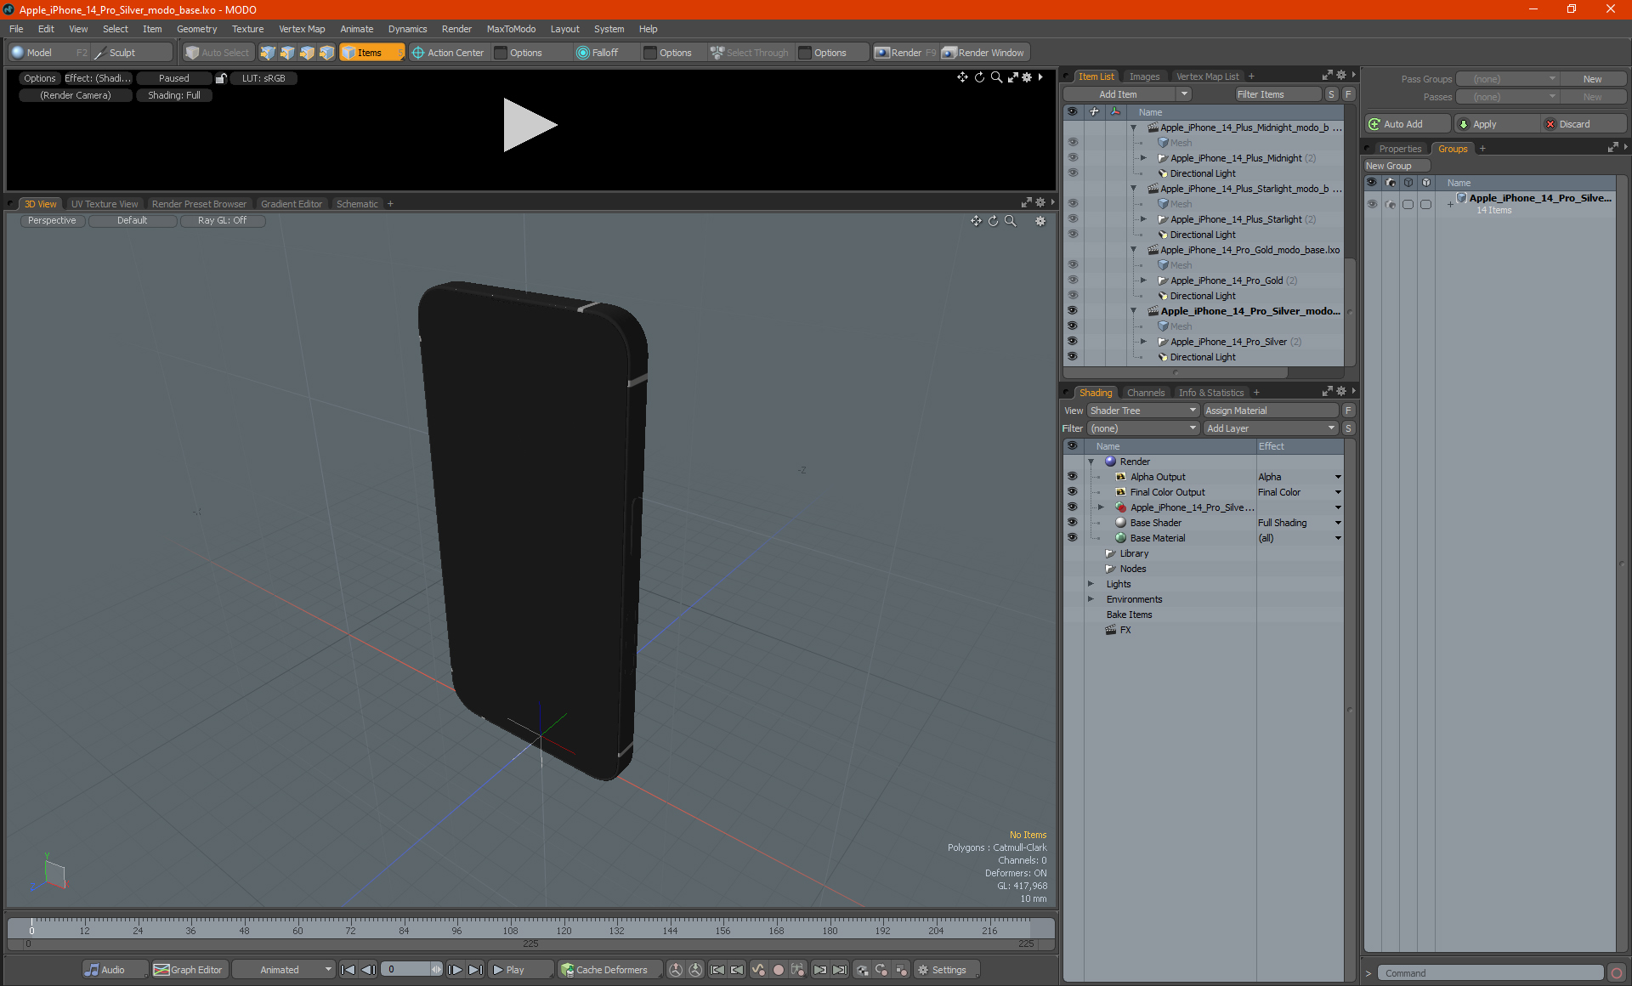Expand the Lights node
This screenshot has height=986, width=1632.
click(x=1091, y=584)
